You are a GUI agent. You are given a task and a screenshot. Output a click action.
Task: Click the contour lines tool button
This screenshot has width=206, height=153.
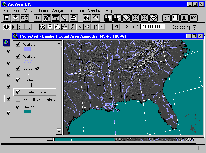point(116,27)
